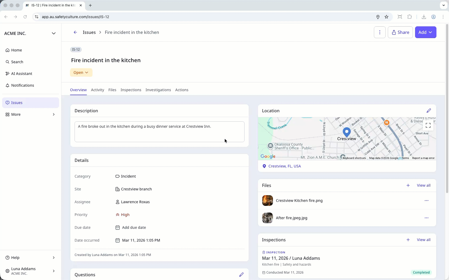The height and width of the screenshot is (280, 449).
Task: Change the High priority value
Action: pos(122,215)
